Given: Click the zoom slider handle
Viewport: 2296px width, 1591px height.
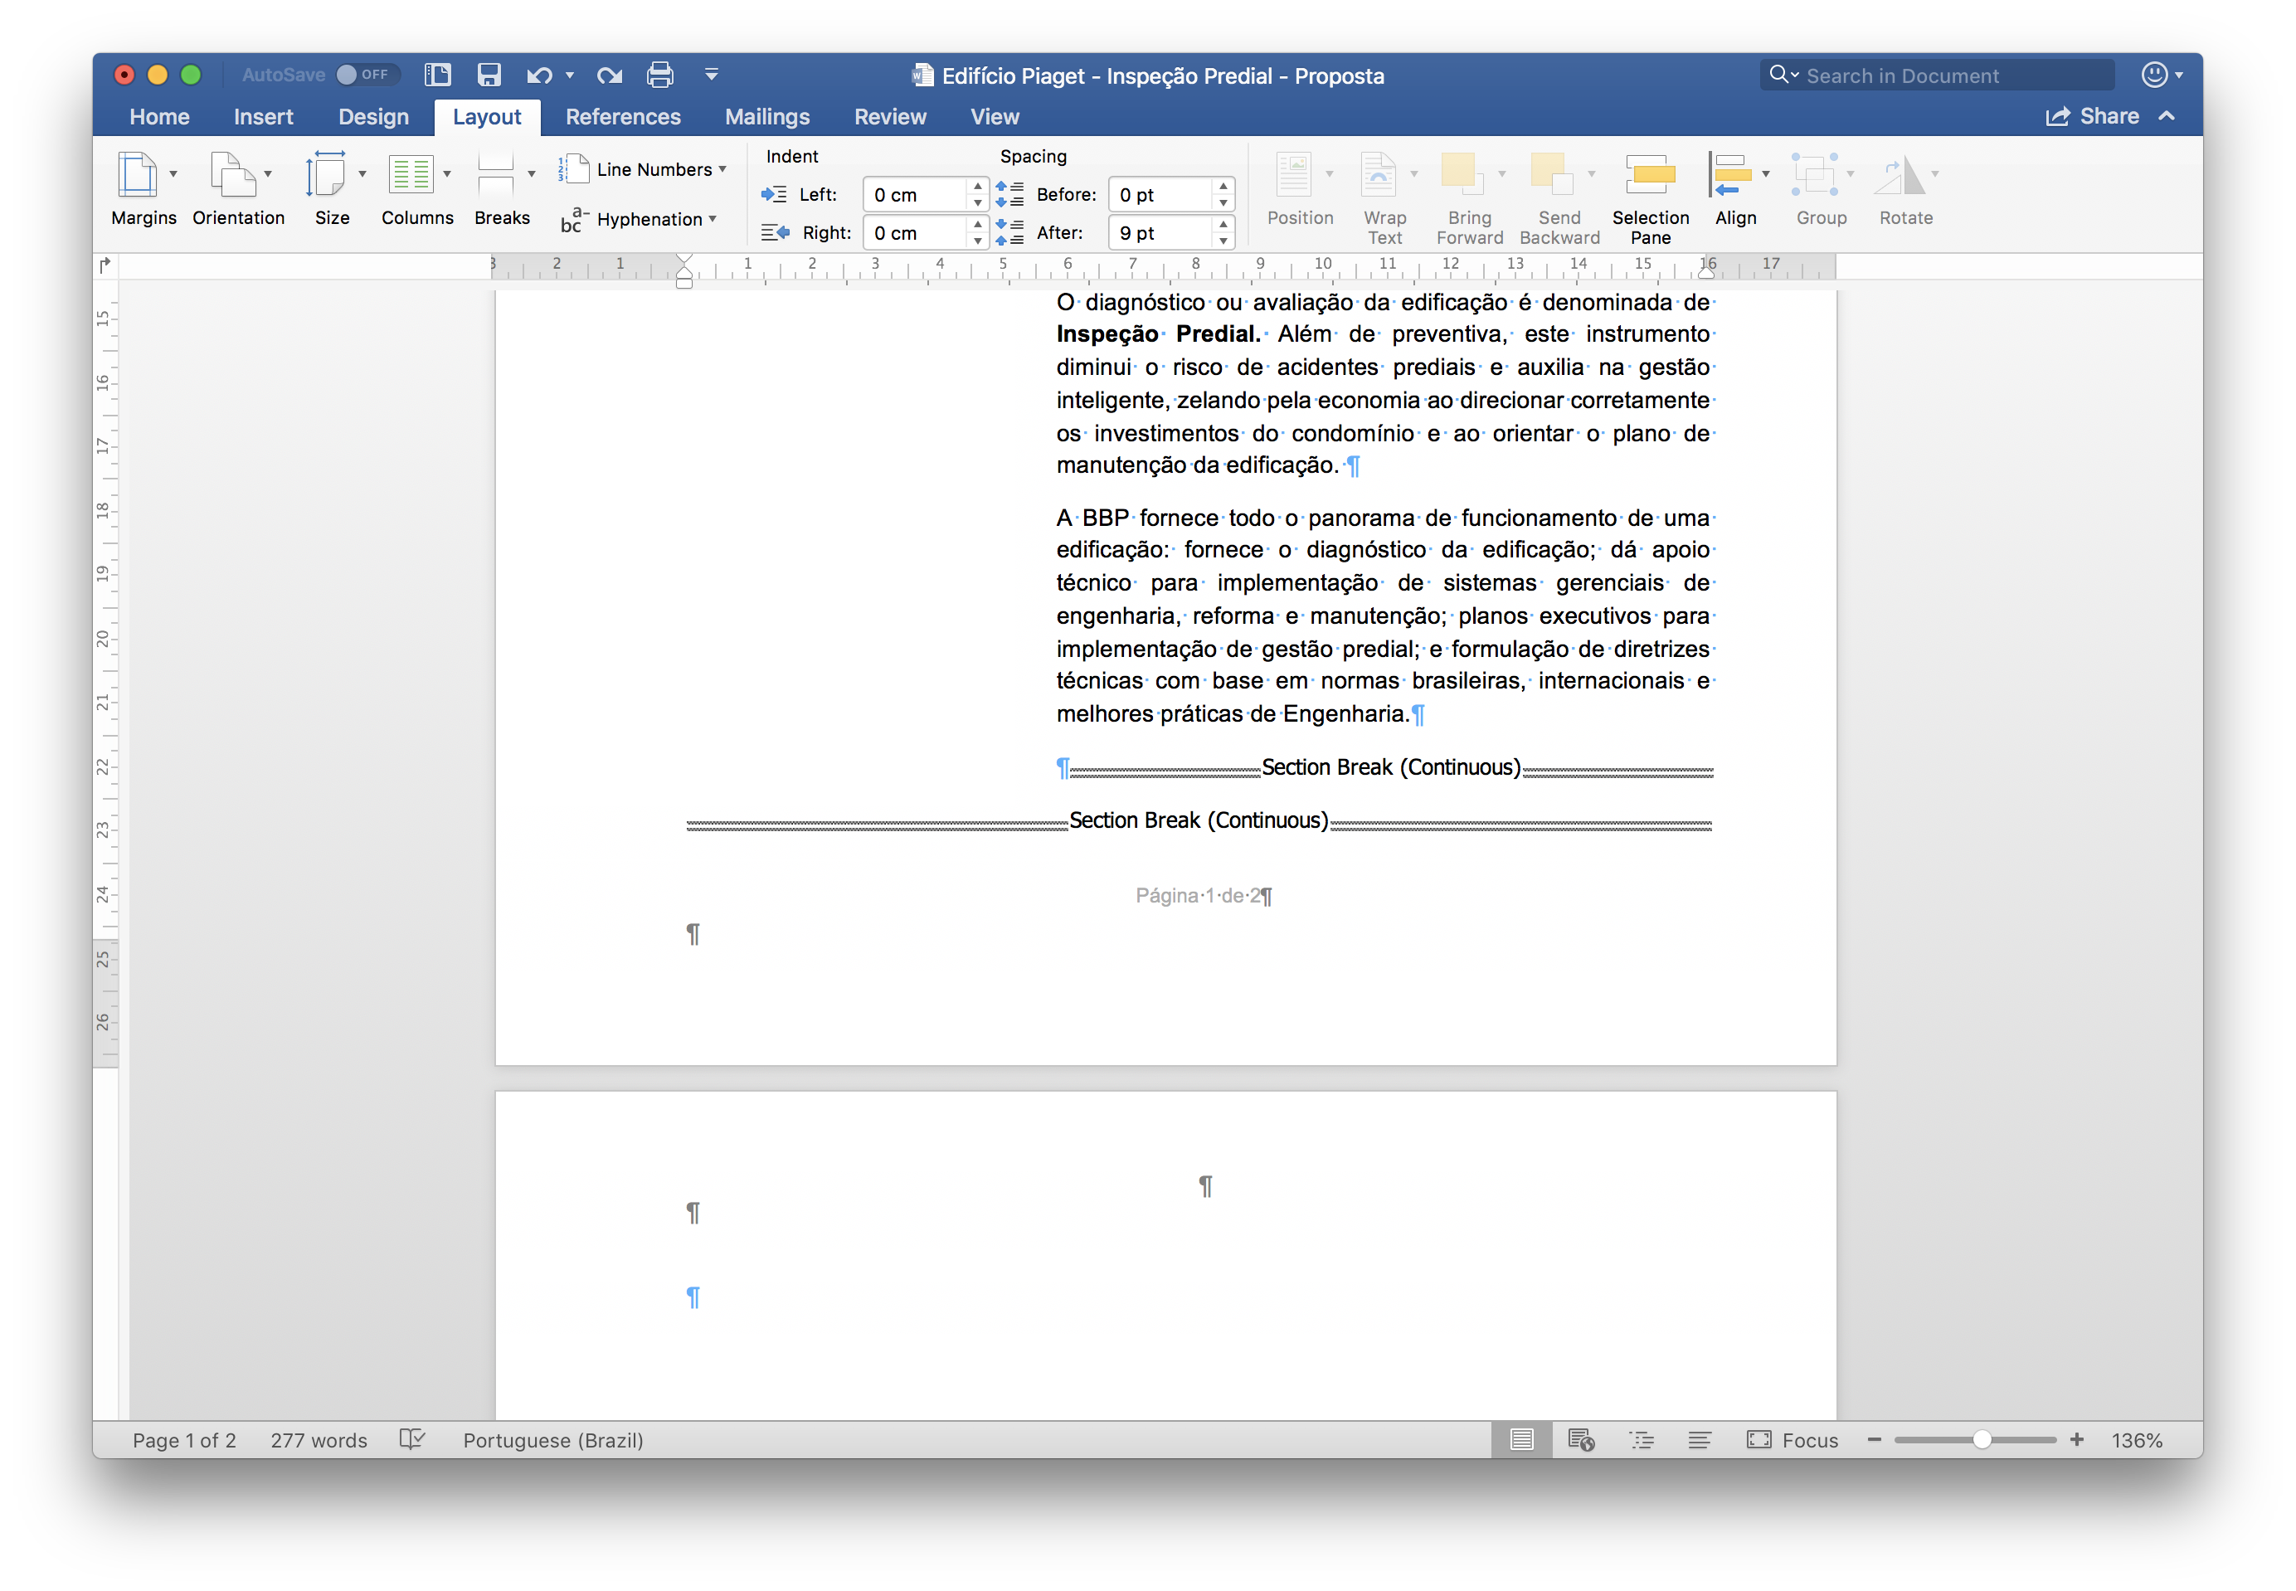Looking at the screenshot, I should pyautogui.click(x=1981, y=1439).
